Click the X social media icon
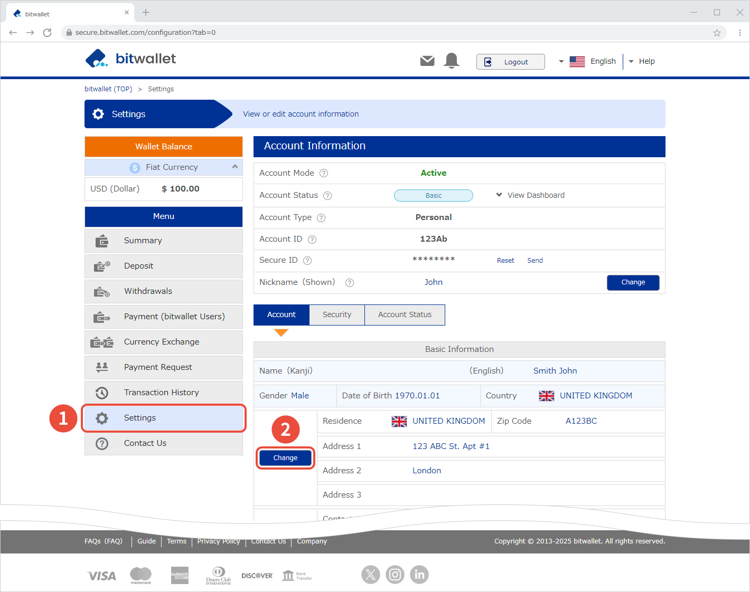 coord(370,575)
